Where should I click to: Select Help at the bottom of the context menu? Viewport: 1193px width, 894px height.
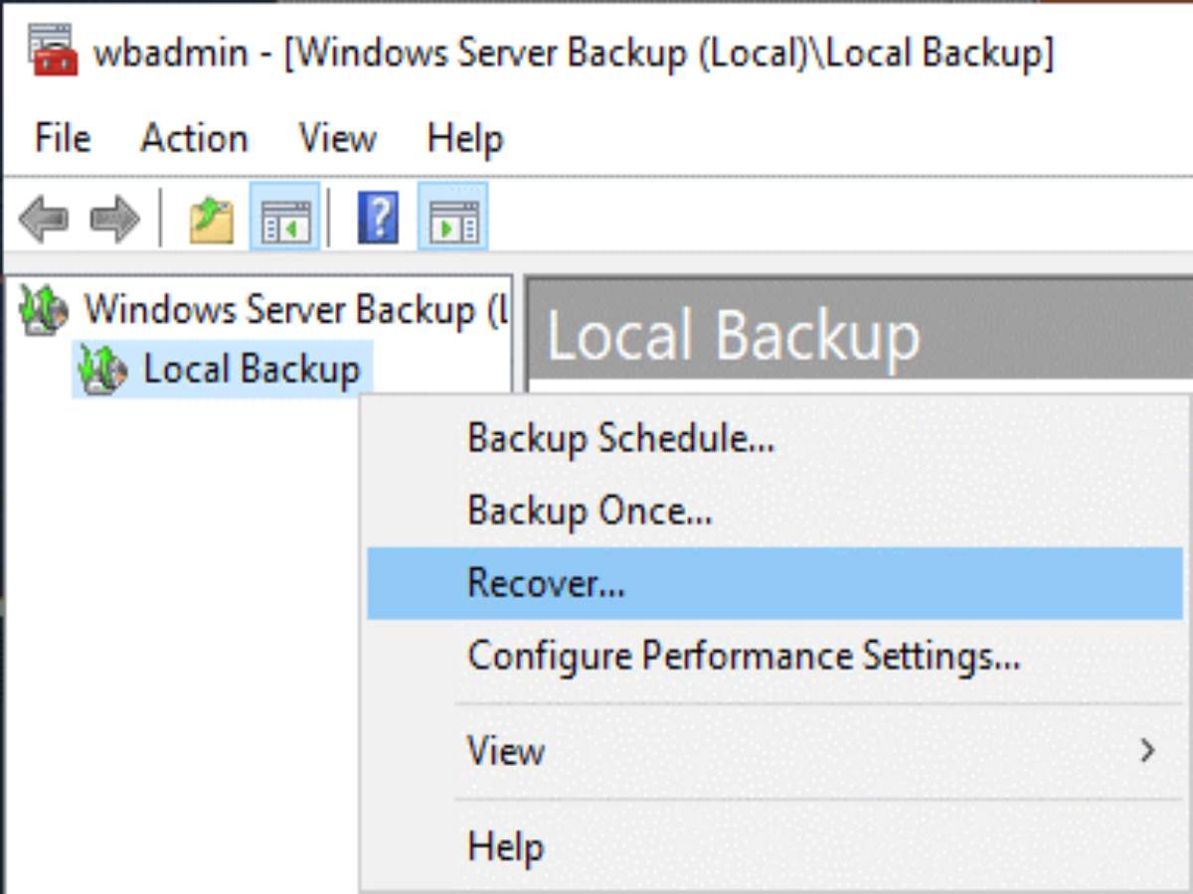[x=504, y=845]
